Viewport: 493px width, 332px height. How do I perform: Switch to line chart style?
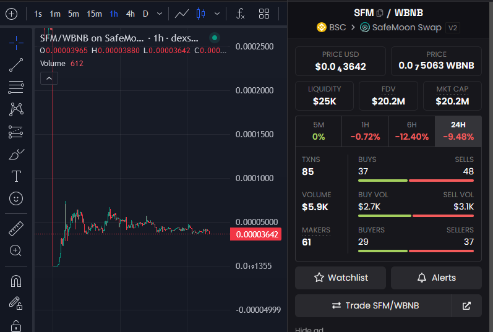(182, 14)
